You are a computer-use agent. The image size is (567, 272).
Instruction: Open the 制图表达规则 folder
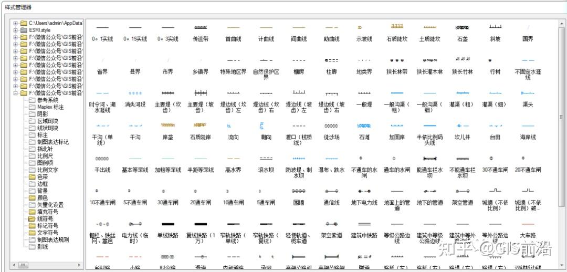coord(53,239)
